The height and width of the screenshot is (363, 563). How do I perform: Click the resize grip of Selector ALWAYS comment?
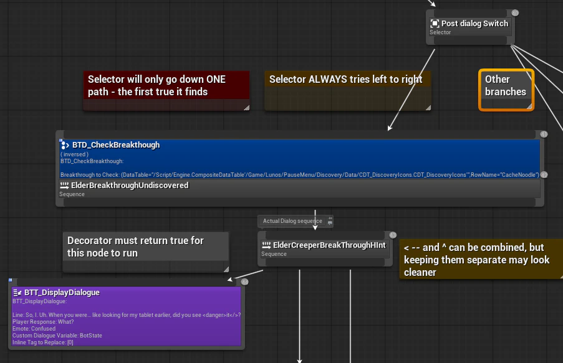pos(428,108)
